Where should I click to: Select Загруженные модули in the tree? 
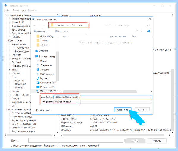(x=23, y=131)
